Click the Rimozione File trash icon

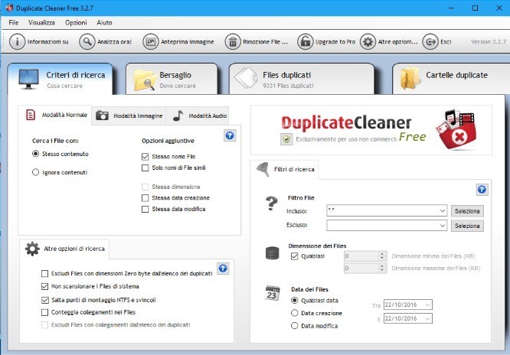tap(233, 41)
